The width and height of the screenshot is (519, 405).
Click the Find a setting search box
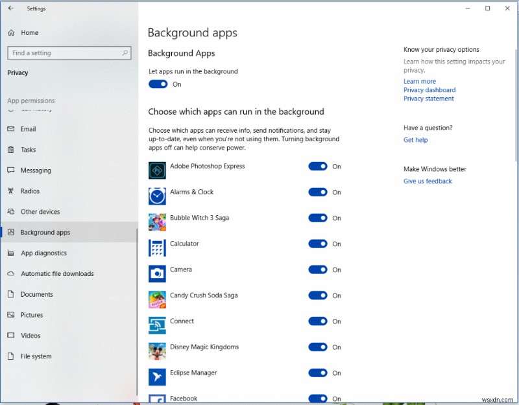point(65,52)
